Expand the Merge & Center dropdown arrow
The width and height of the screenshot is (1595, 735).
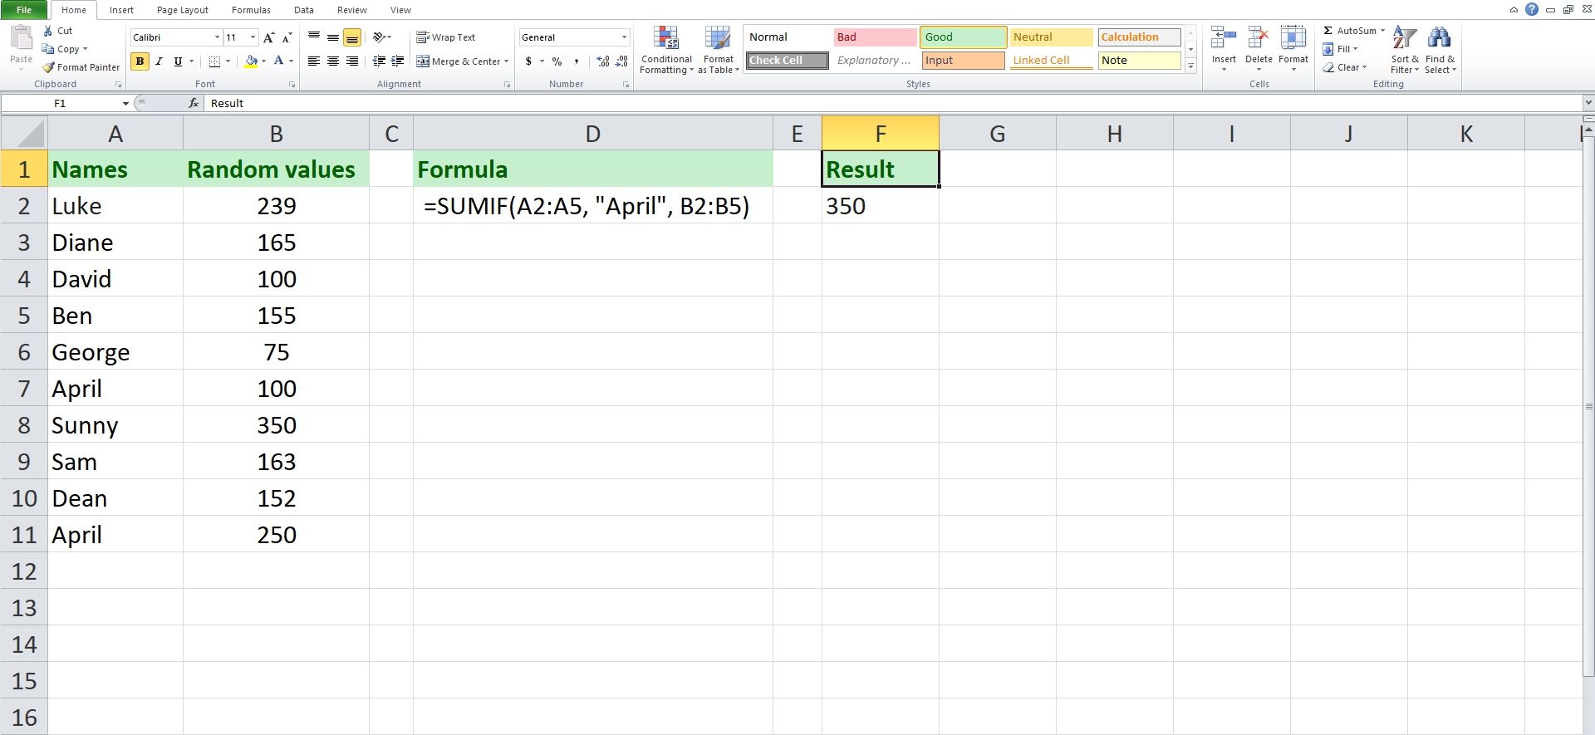(506, 61)
